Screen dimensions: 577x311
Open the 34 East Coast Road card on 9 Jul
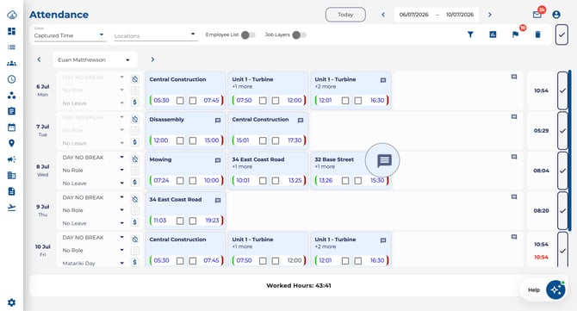[x=185, y=210]
